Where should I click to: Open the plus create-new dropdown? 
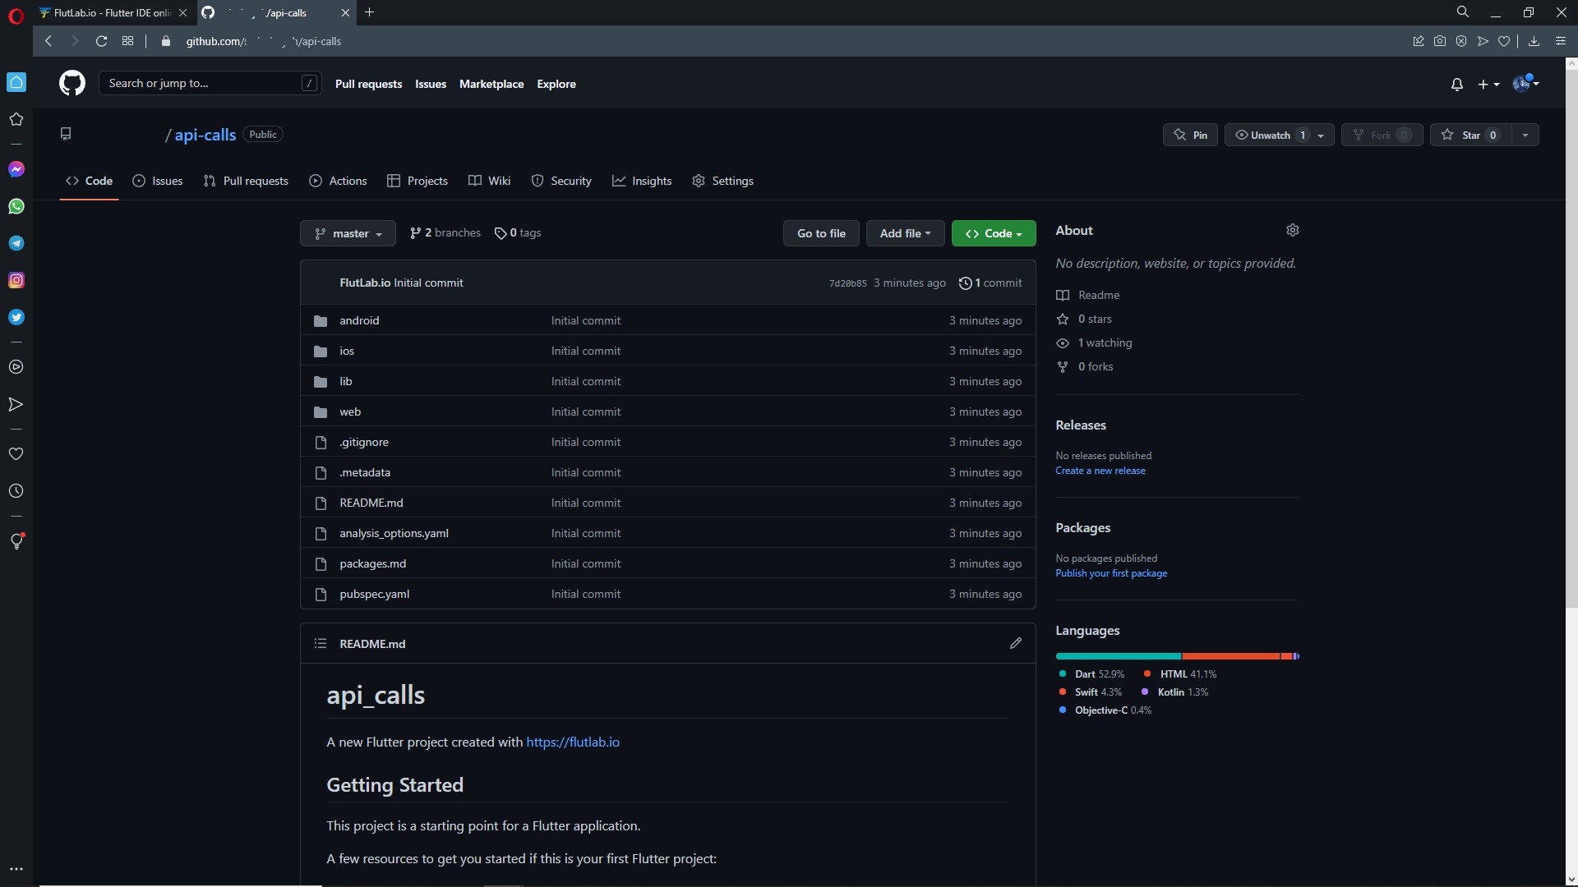tap(1488, 85)
